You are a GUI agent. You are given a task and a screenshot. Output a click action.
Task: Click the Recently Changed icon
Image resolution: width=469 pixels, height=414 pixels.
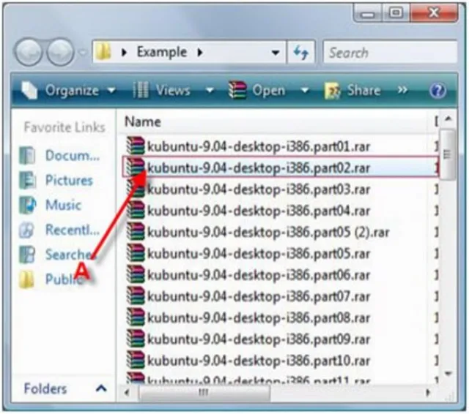[27, 230]
